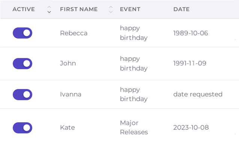Sort by First Name using sort arrows
The width and height of the screenshot is (239, 144).
[111, 9]
